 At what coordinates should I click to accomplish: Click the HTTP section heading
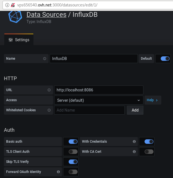[10, 78]
